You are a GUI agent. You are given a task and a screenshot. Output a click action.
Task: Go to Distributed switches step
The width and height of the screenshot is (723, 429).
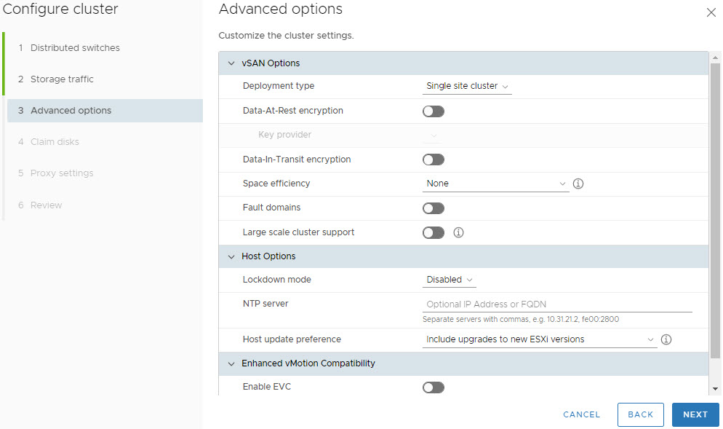click(75, 48)
